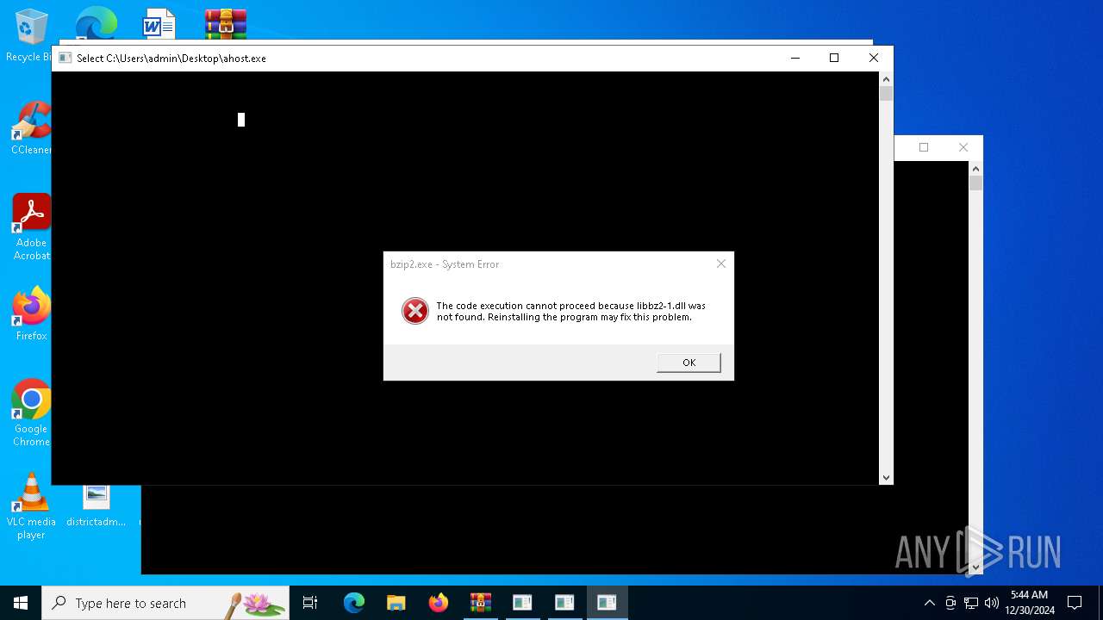1103x620 pixels.
Task: Click scrollbar thumb in ahost.exe console
Action: [x=886, y=93]
